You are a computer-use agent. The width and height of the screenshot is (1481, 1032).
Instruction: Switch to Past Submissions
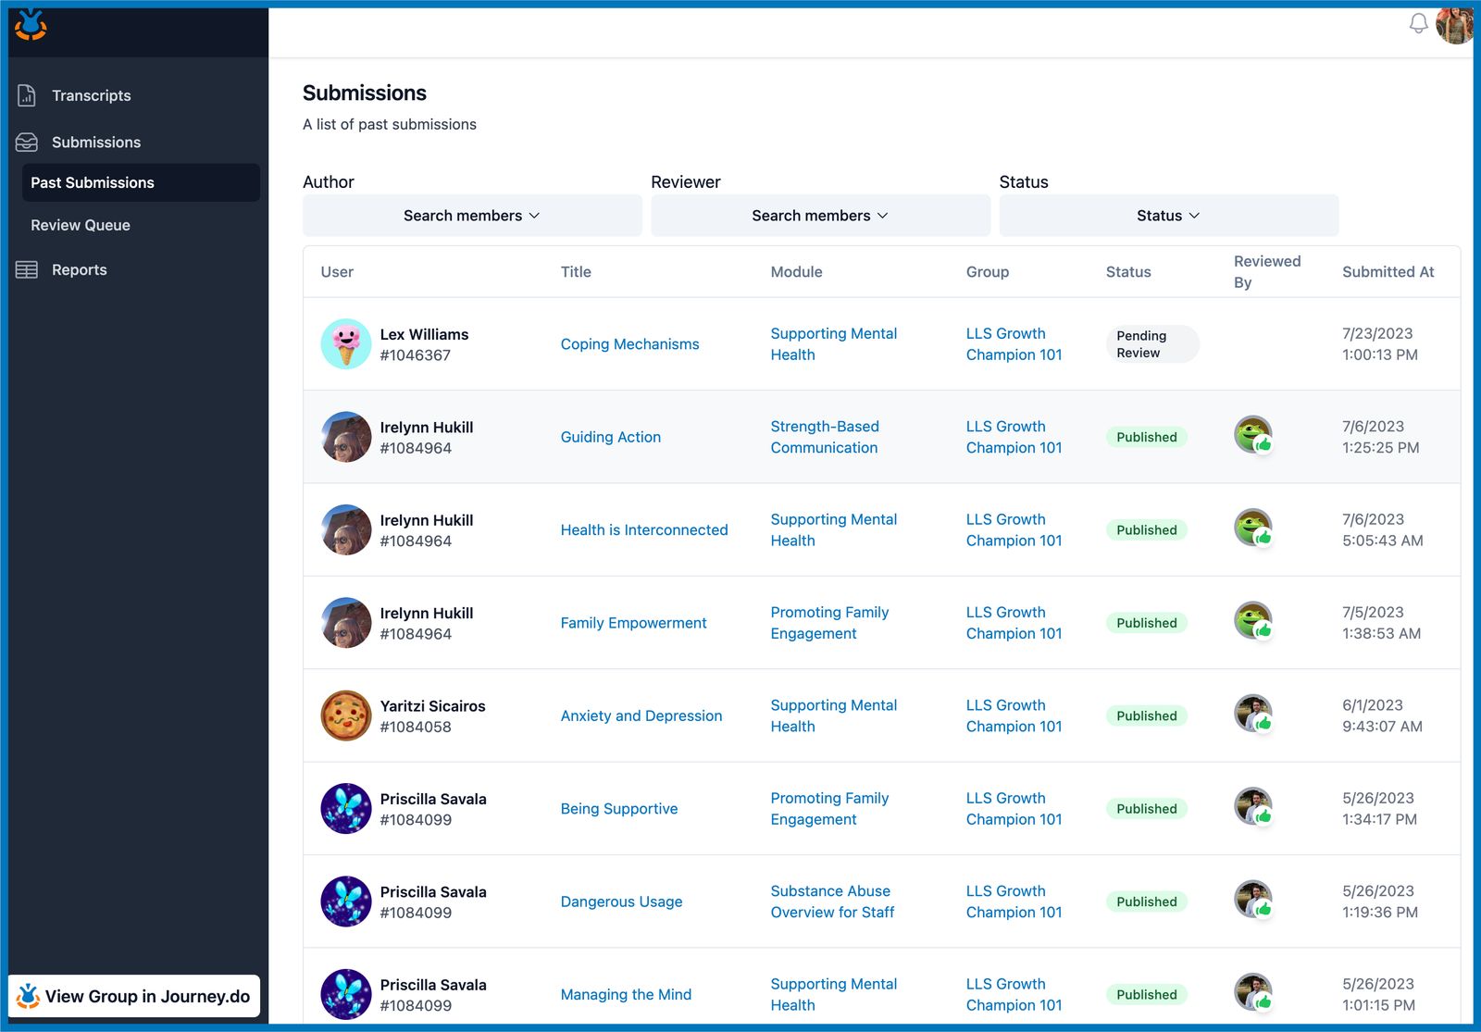pyautogui.click(x=93, y=182)
